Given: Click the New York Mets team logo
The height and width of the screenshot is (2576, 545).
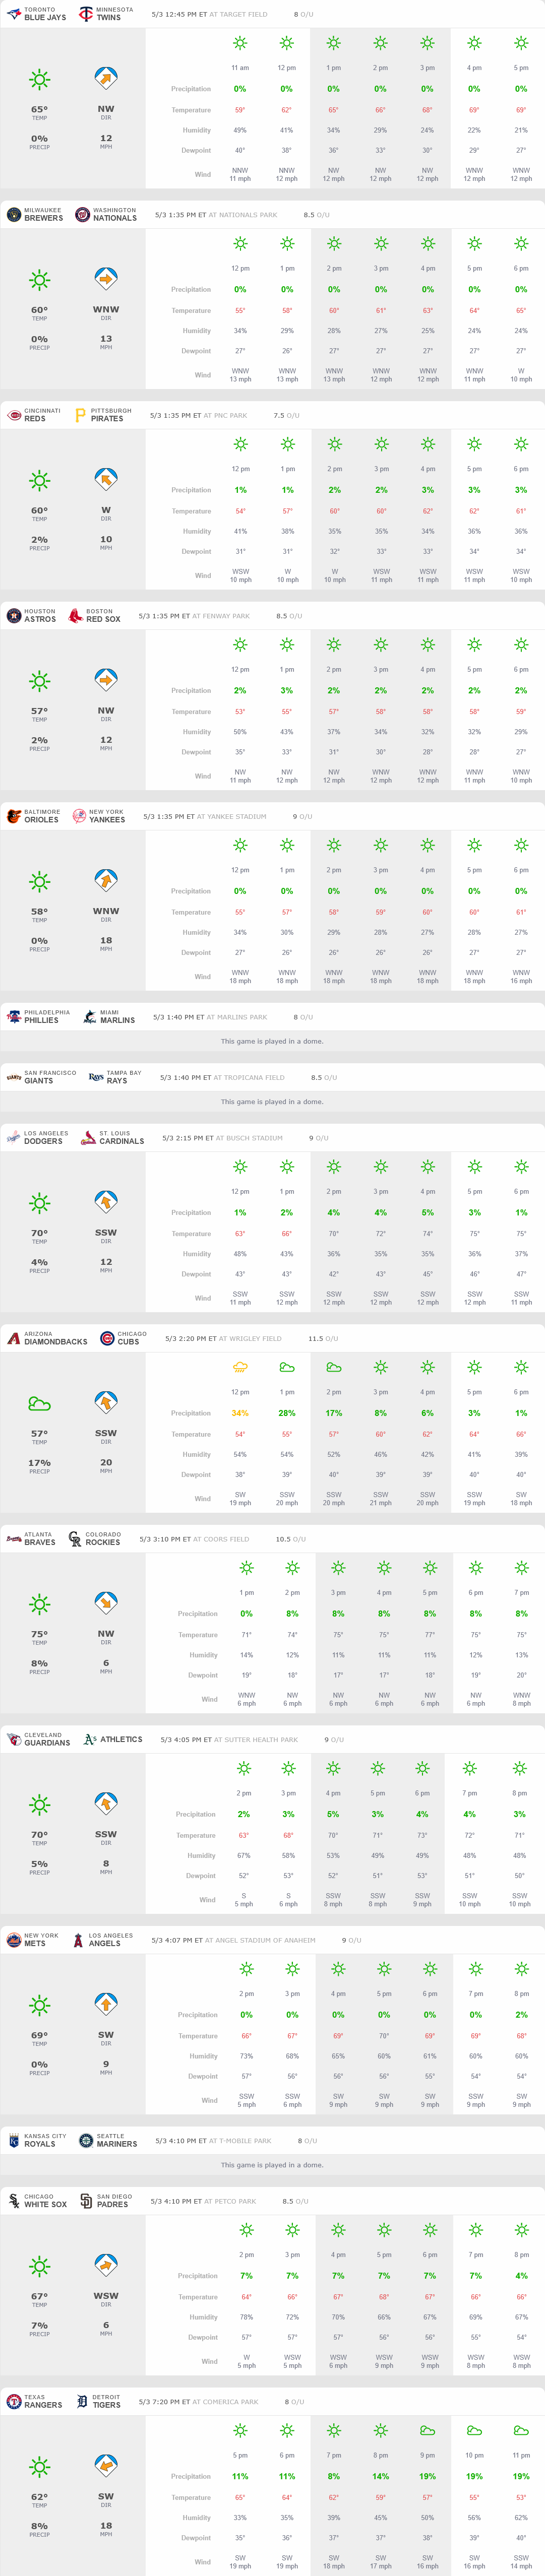Looking at the screenshot, I should pos(14,1940).
